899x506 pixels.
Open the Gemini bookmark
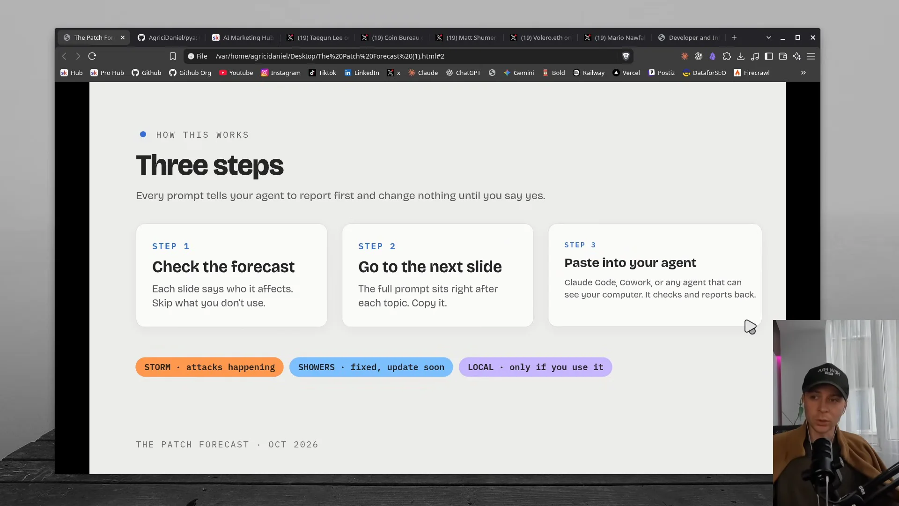[x=518, y=73]
